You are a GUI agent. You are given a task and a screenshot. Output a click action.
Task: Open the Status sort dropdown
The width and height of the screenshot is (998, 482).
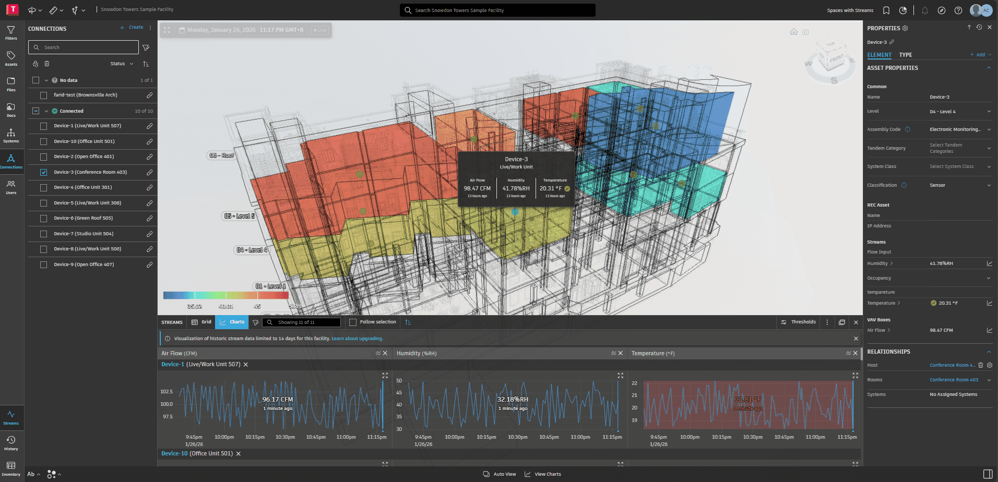(122, 64)
